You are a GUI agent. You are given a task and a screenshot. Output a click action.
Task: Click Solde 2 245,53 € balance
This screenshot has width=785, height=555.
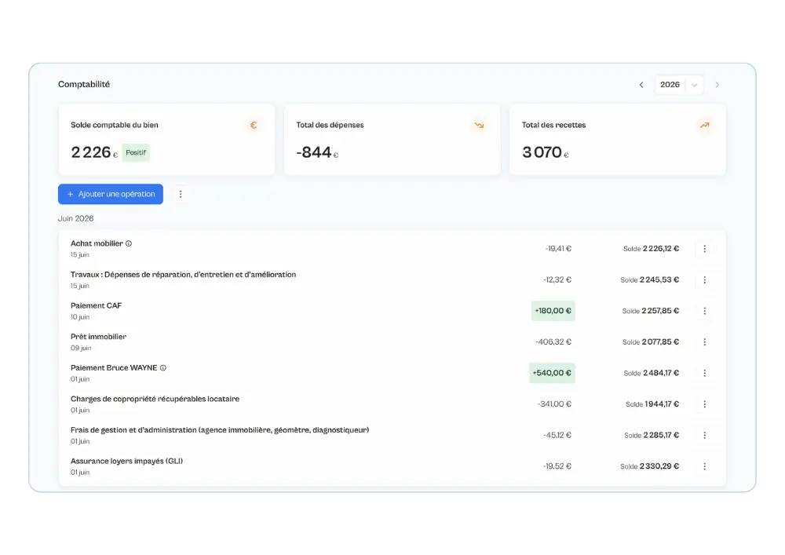coord(650,279)
